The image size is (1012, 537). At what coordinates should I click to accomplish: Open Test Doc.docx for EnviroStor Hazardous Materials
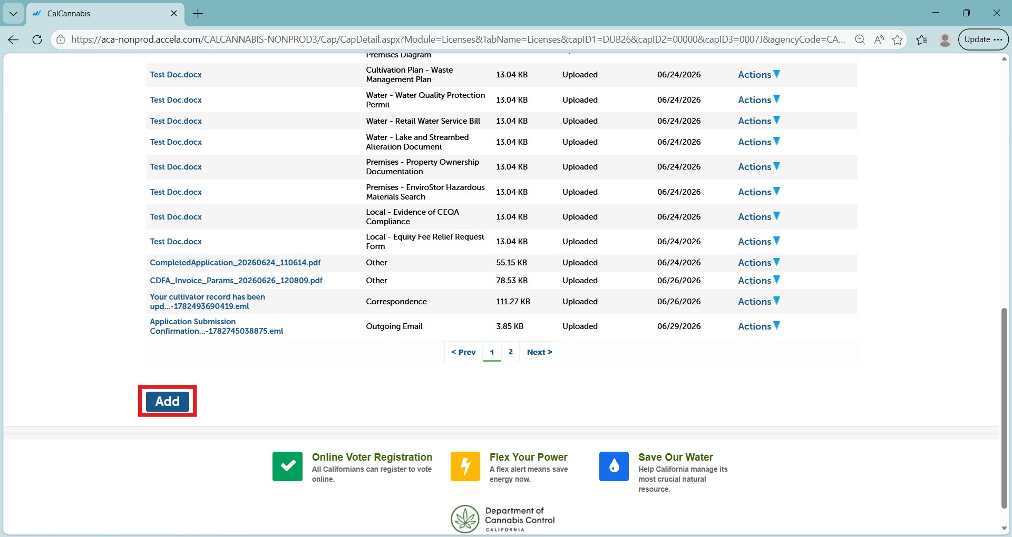tap(176, 192)
